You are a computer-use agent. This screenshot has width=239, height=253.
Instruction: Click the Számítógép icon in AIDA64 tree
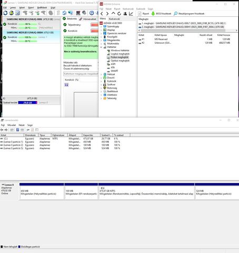pos(105,26)
